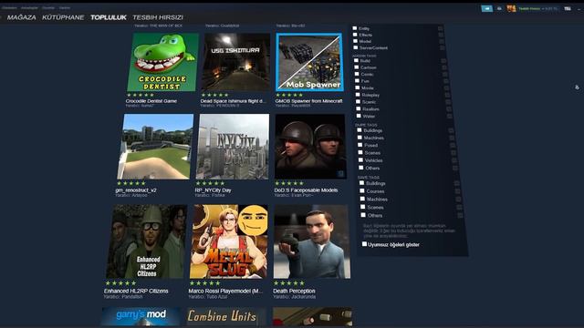Screen dimensions: 584x328
Task: Tick Machines under Dupe Tags
Action: point(360,138)
